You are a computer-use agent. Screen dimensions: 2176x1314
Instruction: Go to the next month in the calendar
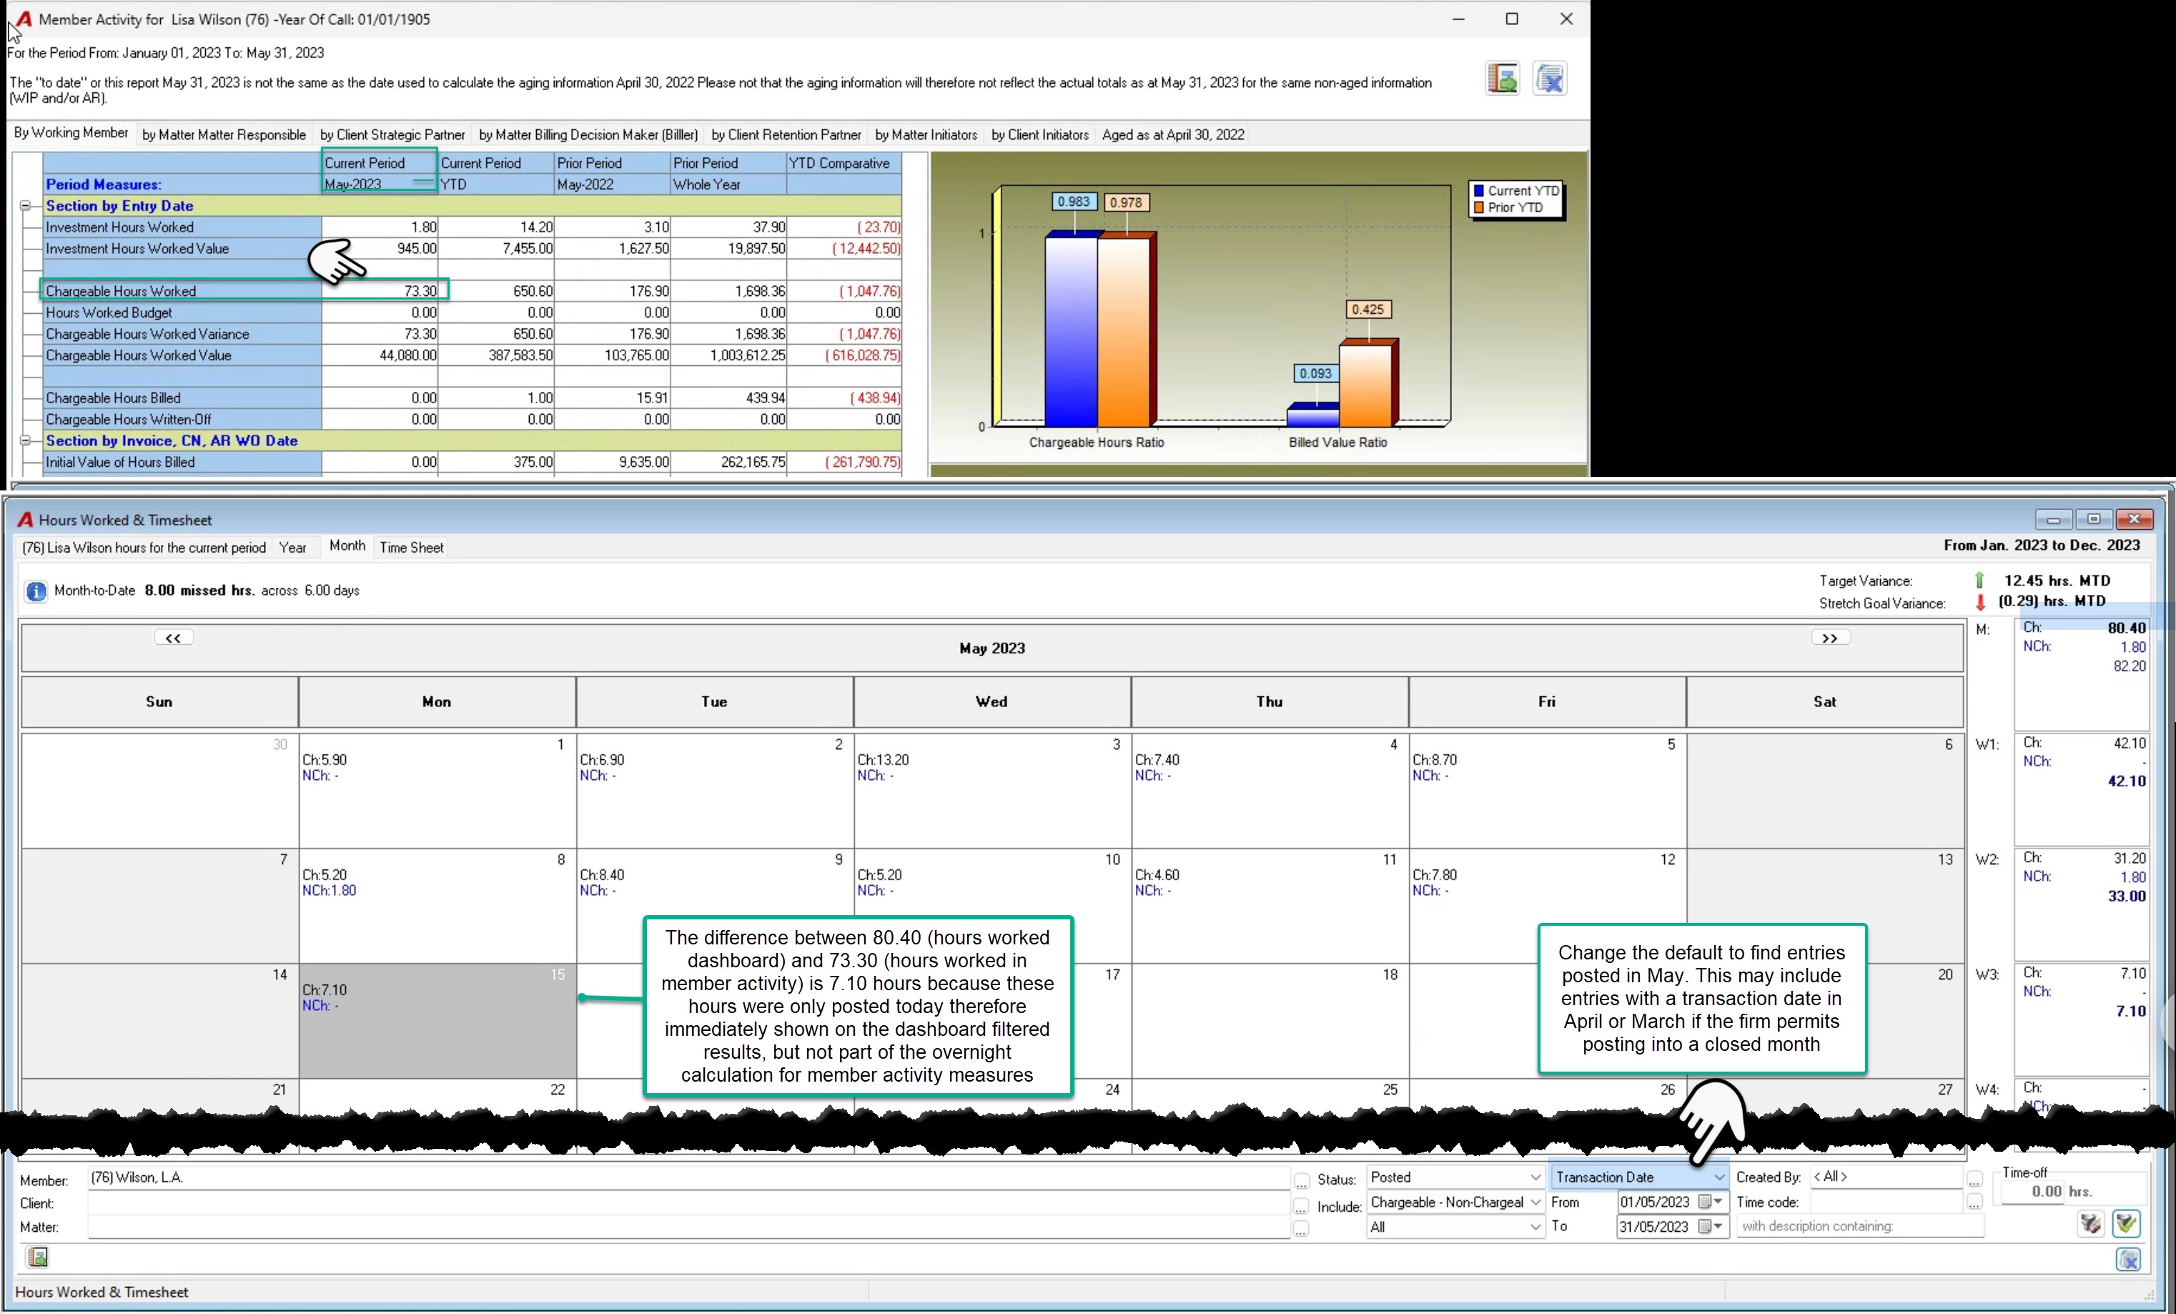(1830, 638)
